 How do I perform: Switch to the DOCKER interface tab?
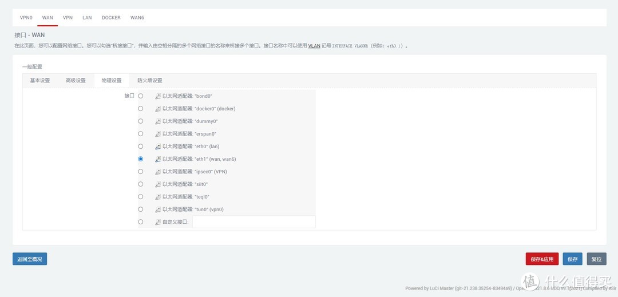pyautogui.click(x=111, y=18)
